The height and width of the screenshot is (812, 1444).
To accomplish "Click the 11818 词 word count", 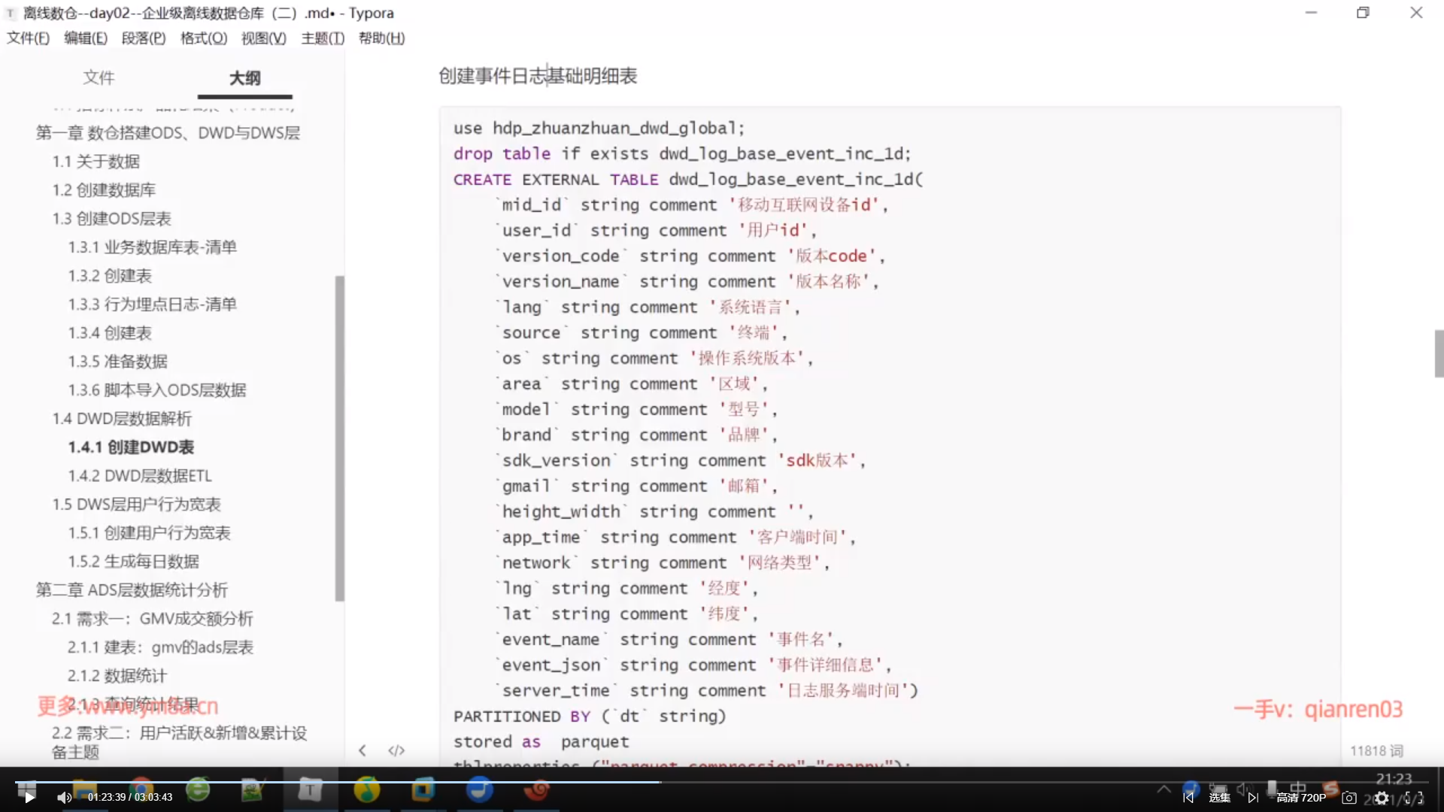I will pos(1376,750).
